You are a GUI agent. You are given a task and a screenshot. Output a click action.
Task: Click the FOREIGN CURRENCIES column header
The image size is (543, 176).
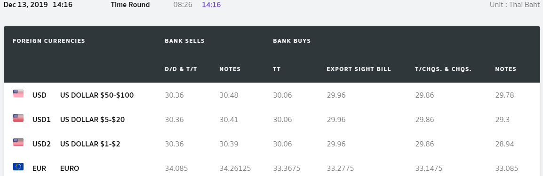coord(49,41)
